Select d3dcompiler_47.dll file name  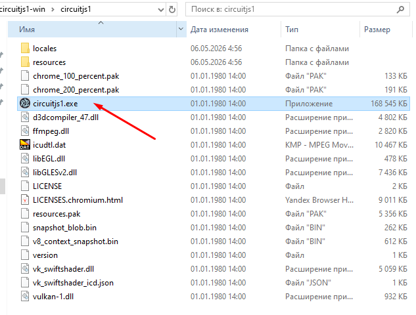(x=66, y=117)
